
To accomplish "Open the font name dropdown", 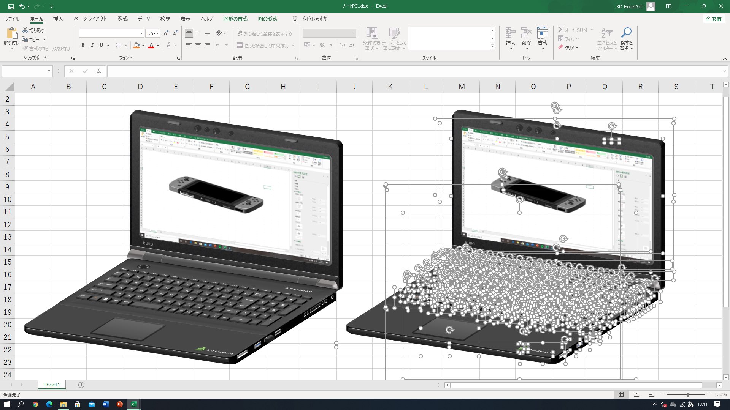I will (x=141, y=33).
